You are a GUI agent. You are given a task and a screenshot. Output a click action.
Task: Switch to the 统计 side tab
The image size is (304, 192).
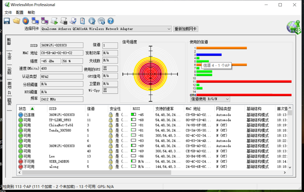click(x=9, y=56)
